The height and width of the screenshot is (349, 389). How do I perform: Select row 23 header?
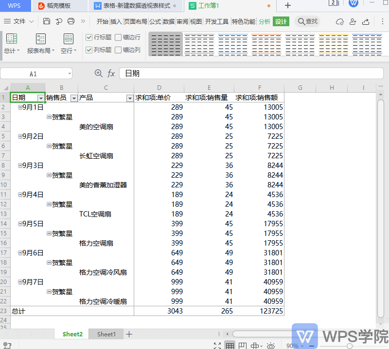[5, 311]
